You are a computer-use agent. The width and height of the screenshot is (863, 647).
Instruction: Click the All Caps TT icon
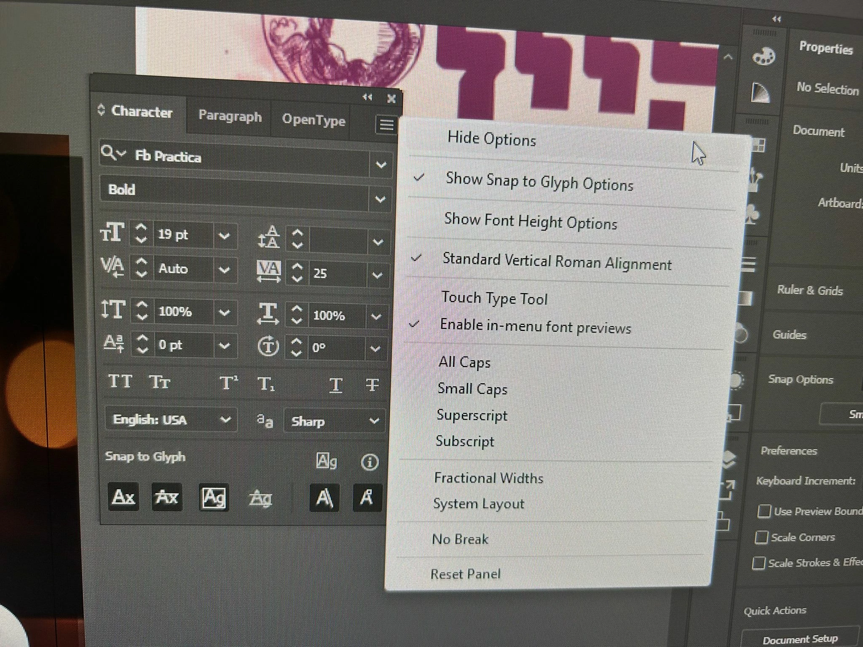120,382
